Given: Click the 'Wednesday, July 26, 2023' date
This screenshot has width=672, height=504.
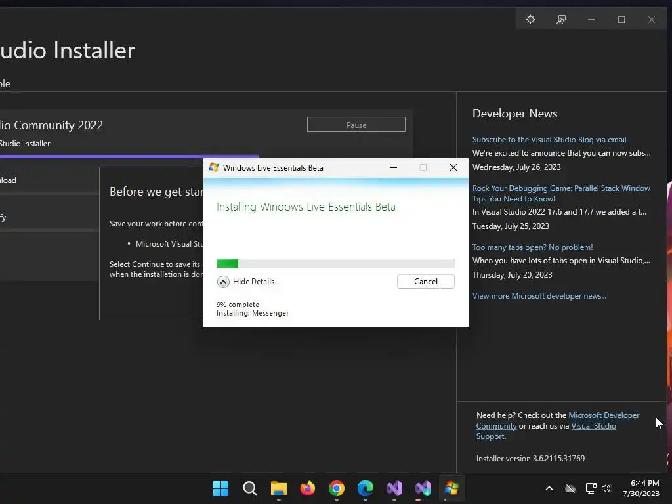Looking at the screenshot, I should tap(516, 167).
